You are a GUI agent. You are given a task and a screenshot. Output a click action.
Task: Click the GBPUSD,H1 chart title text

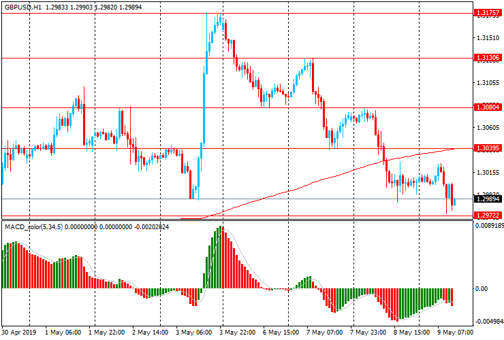[23, 7]
